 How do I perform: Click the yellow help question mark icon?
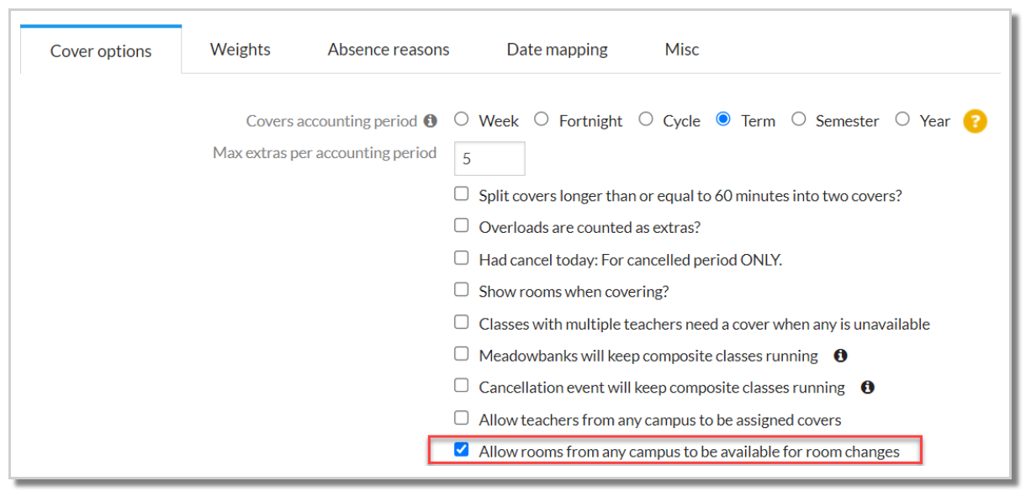[x=975, y=121]
